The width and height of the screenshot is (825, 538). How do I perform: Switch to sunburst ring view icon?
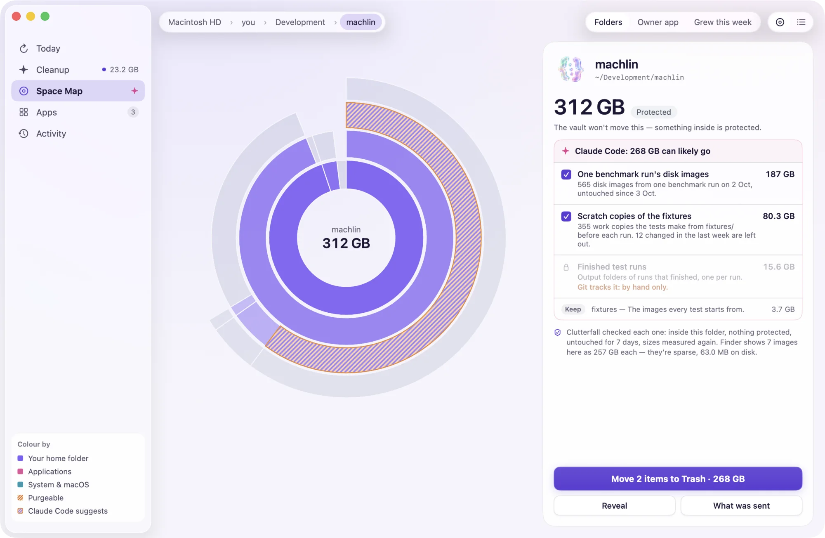tap(780, 22)
